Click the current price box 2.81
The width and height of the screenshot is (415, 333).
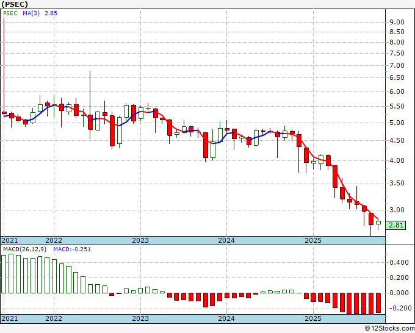pos(395,225)
